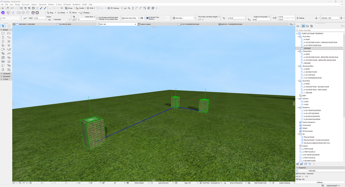Toggle the Grids snap button

coord(90,8)
